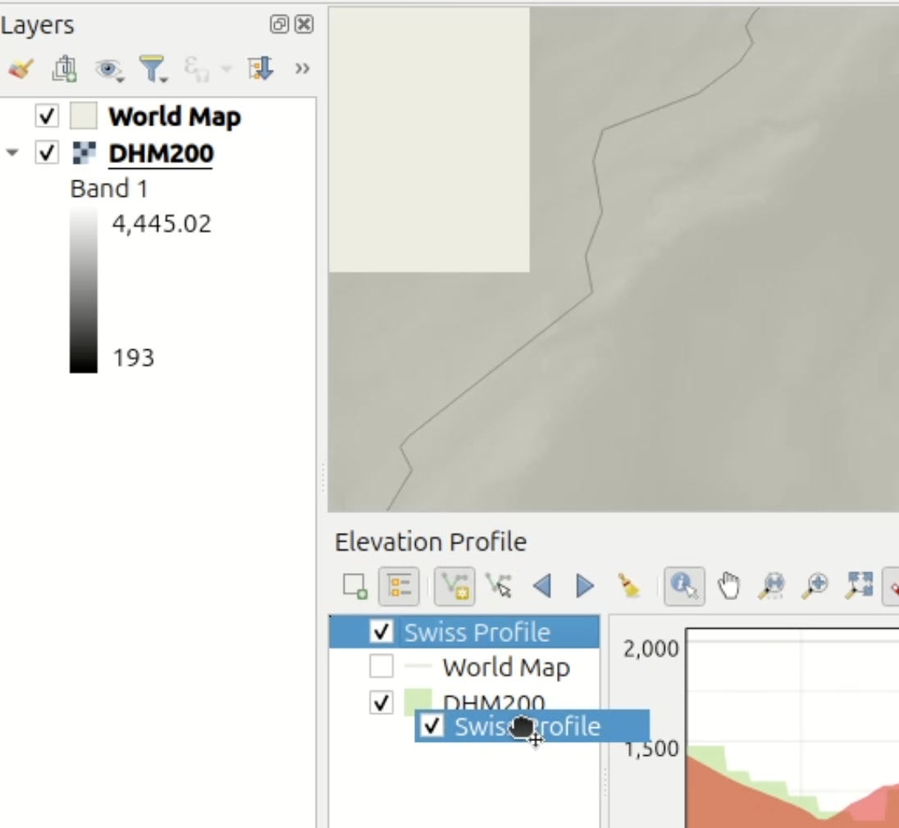
Task: Clear the profile with the broom icon
Action: (x=628, y=586)
